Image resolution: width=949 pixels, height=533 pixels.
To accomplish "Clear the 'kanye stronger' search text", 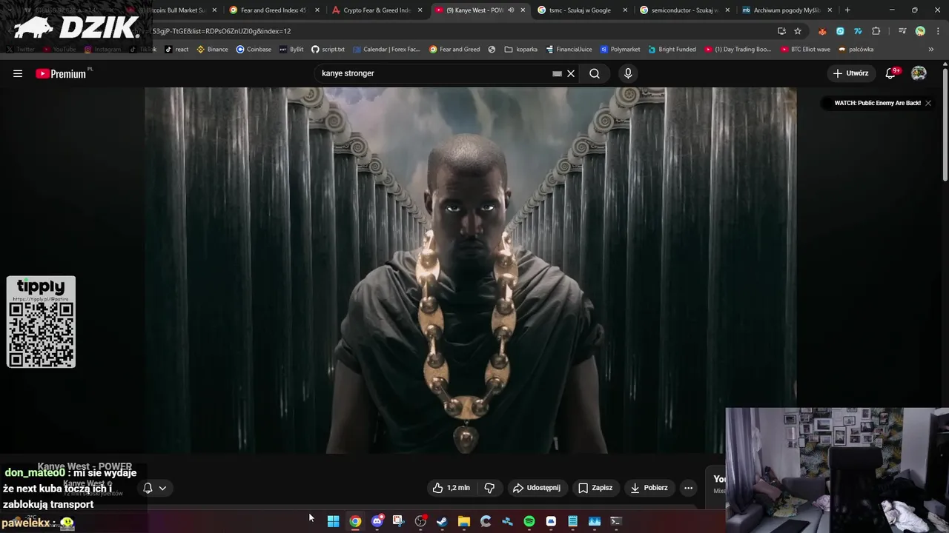I will [x=571, y=73].
